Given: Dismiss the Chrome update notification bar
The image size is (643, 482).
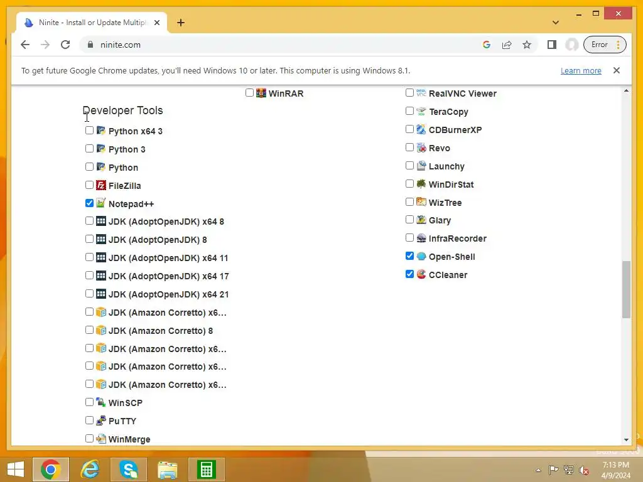Looking at the screenshot, I should coord(617,70).
